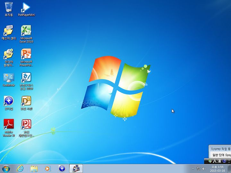Launch the PotPlayerMini shortcut
This screenshot has width=231, height=173.
[26, 9]
